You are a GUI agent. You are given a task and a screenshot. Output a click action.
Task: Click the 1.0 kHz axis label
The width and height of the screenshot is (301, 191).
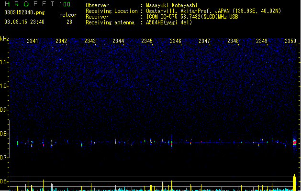(x=3, y=86)
